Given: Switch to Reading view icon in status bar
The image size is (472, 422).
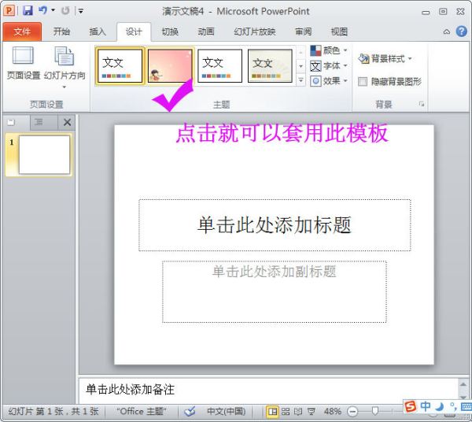Looking at the screenshot, I should click(298, 411).
